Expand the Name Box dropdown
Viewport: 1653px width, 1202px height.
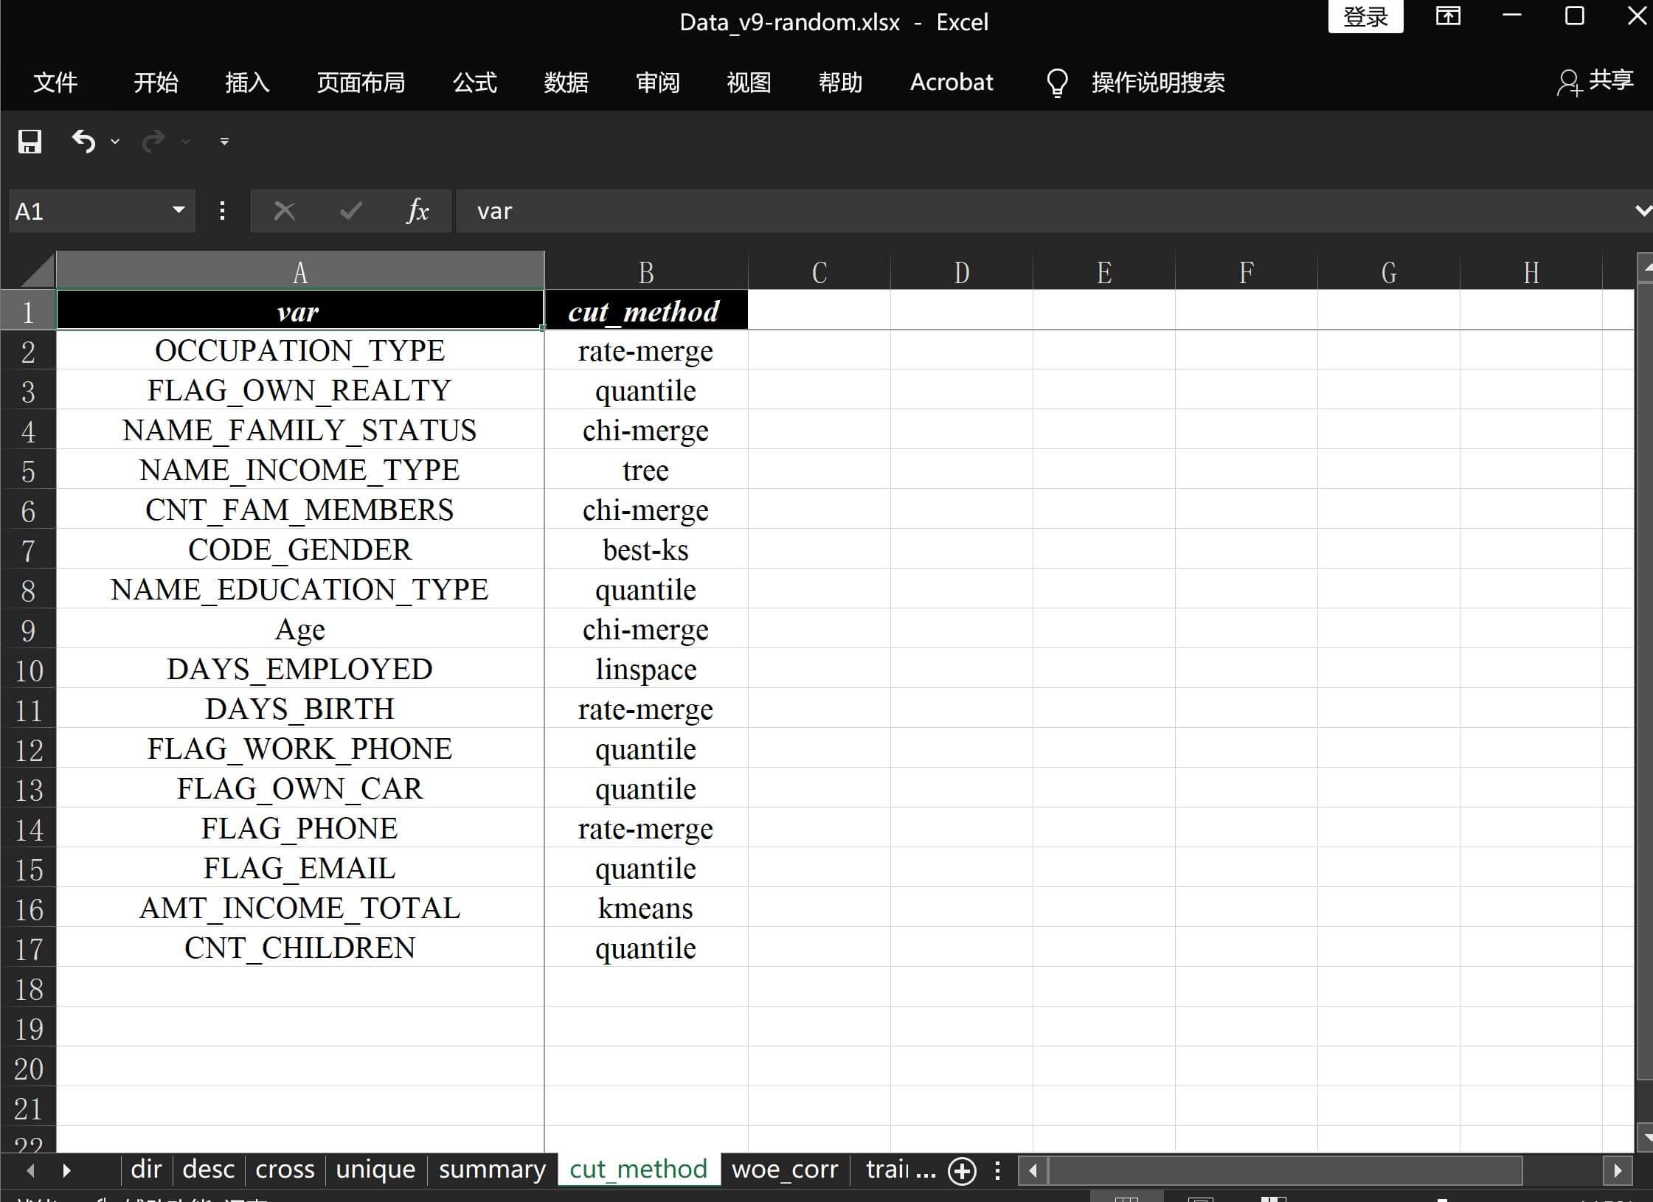click(x=178, y=211)
